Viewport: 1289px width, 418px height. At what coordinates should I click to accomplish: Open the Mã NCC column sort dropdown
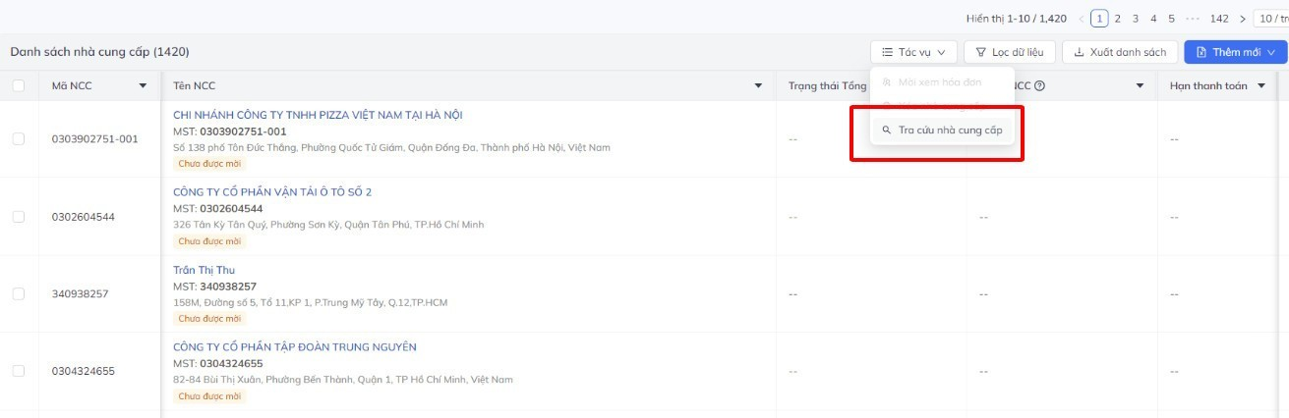[x=144, y=86]
